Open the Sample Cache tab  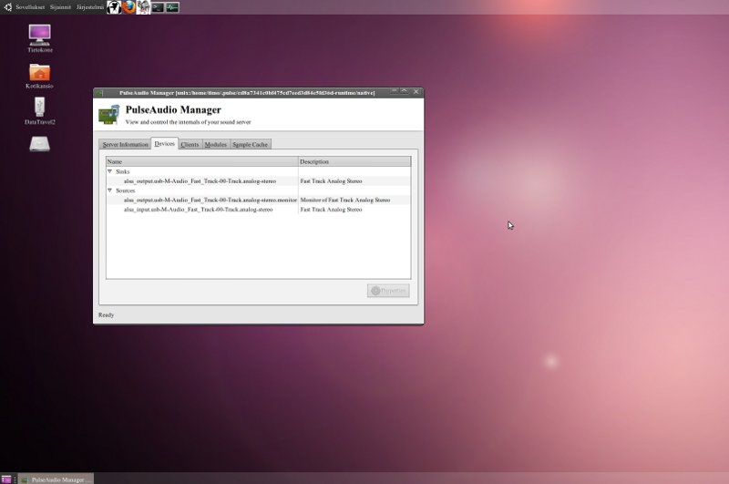(x=250, y=145)
